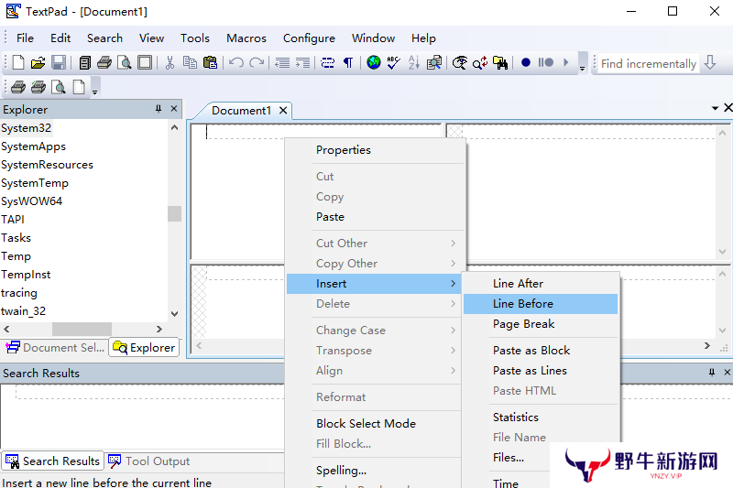
Task: Expand the Transpose submenu arrow
Action: pos(453,351)
